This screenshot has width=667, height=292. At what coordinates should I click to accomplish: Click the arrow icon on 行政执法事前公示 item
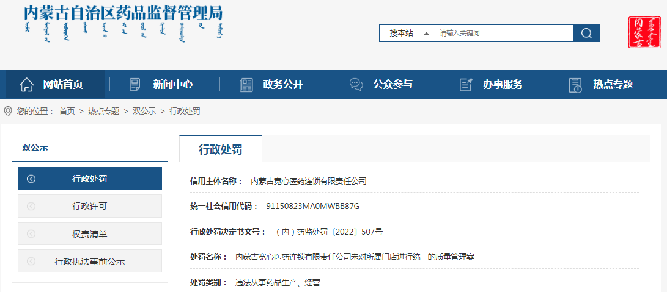[x=31, y=262]
